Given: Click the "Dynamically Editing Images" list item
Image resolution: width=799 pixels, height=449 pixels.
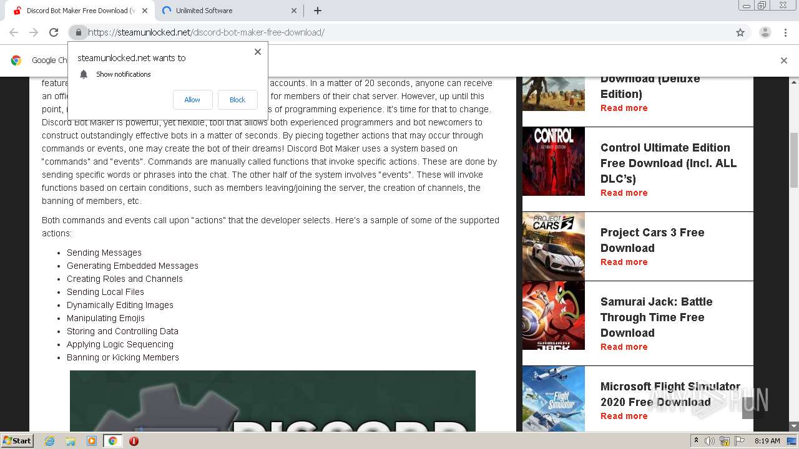Looking at the screenshot, I should (x=120, y=305).
